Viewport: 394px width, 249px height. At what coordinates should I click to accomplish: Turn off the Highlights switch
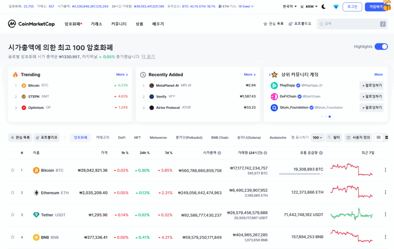click(x=381, y=46)
